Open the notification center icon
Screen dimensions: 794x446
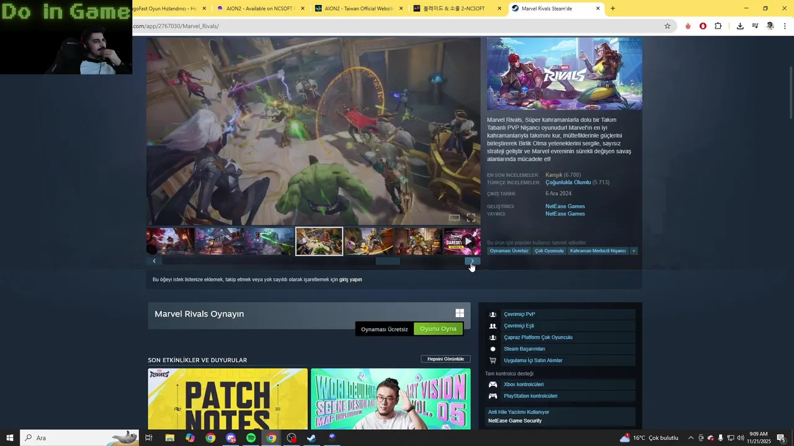[781, 438]
